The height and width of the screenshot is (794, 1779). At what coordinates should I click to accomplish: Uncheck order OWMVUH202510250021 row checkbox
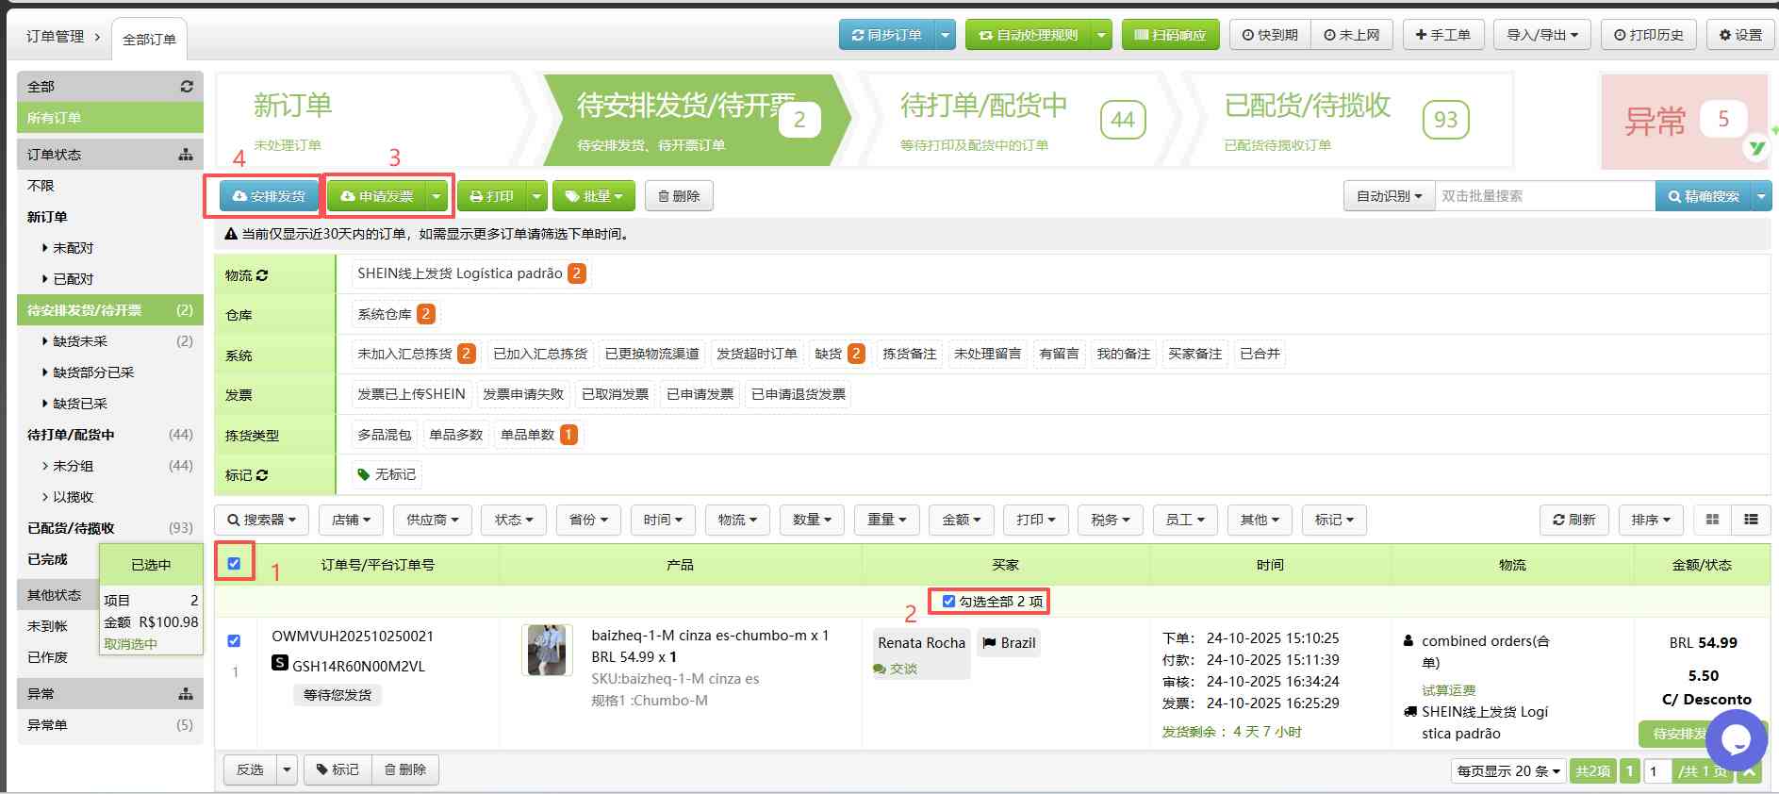(234, 641)
